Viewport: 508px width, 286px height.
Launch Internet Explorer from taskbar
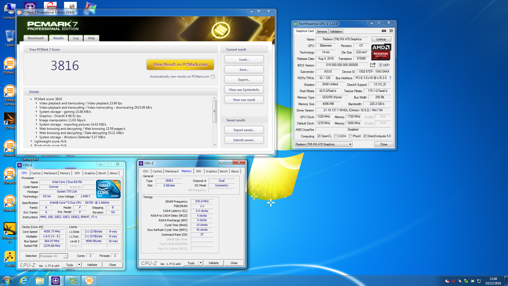point(24,281)
